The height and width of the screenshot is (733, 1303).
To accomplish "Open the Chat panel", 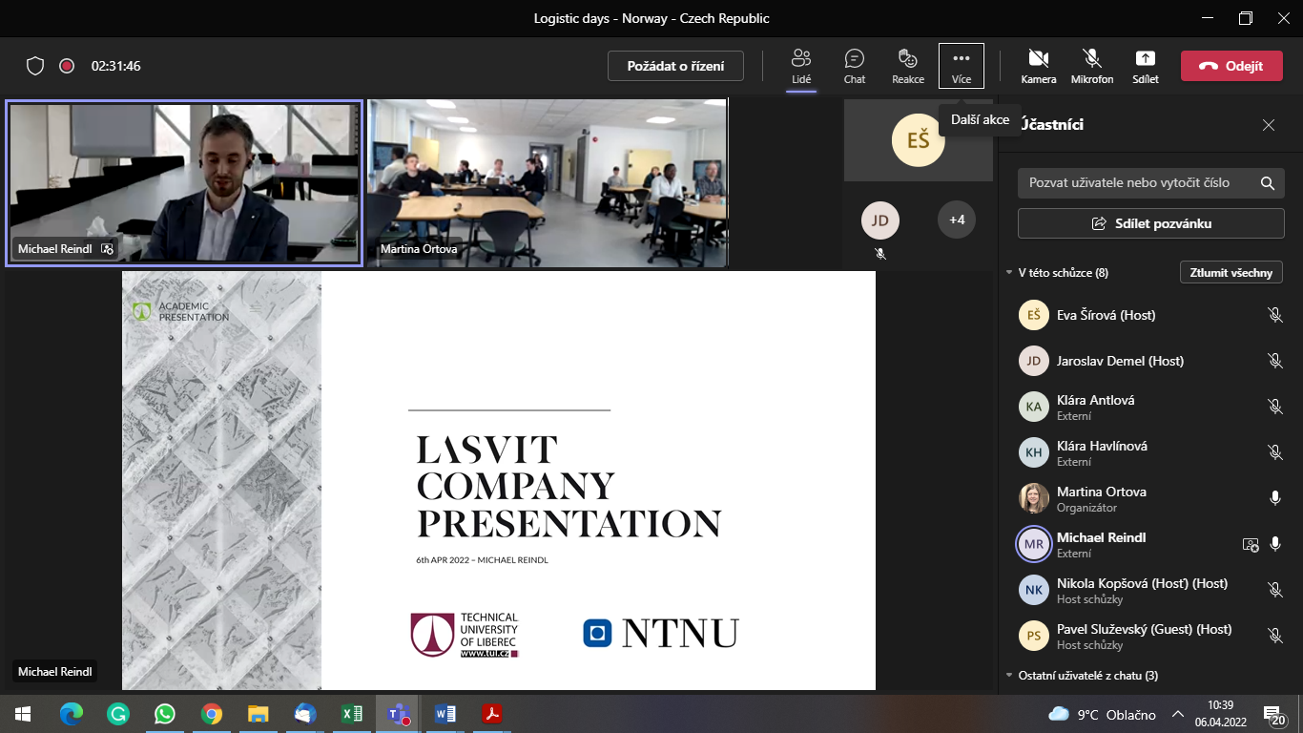I will coord(855,66).
